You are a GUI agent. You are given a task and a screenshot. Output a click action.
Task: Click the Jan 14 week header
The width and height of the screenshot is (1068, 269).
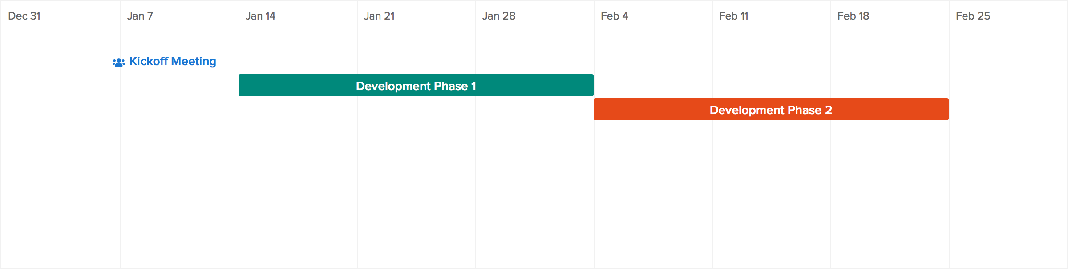[260, 16]
